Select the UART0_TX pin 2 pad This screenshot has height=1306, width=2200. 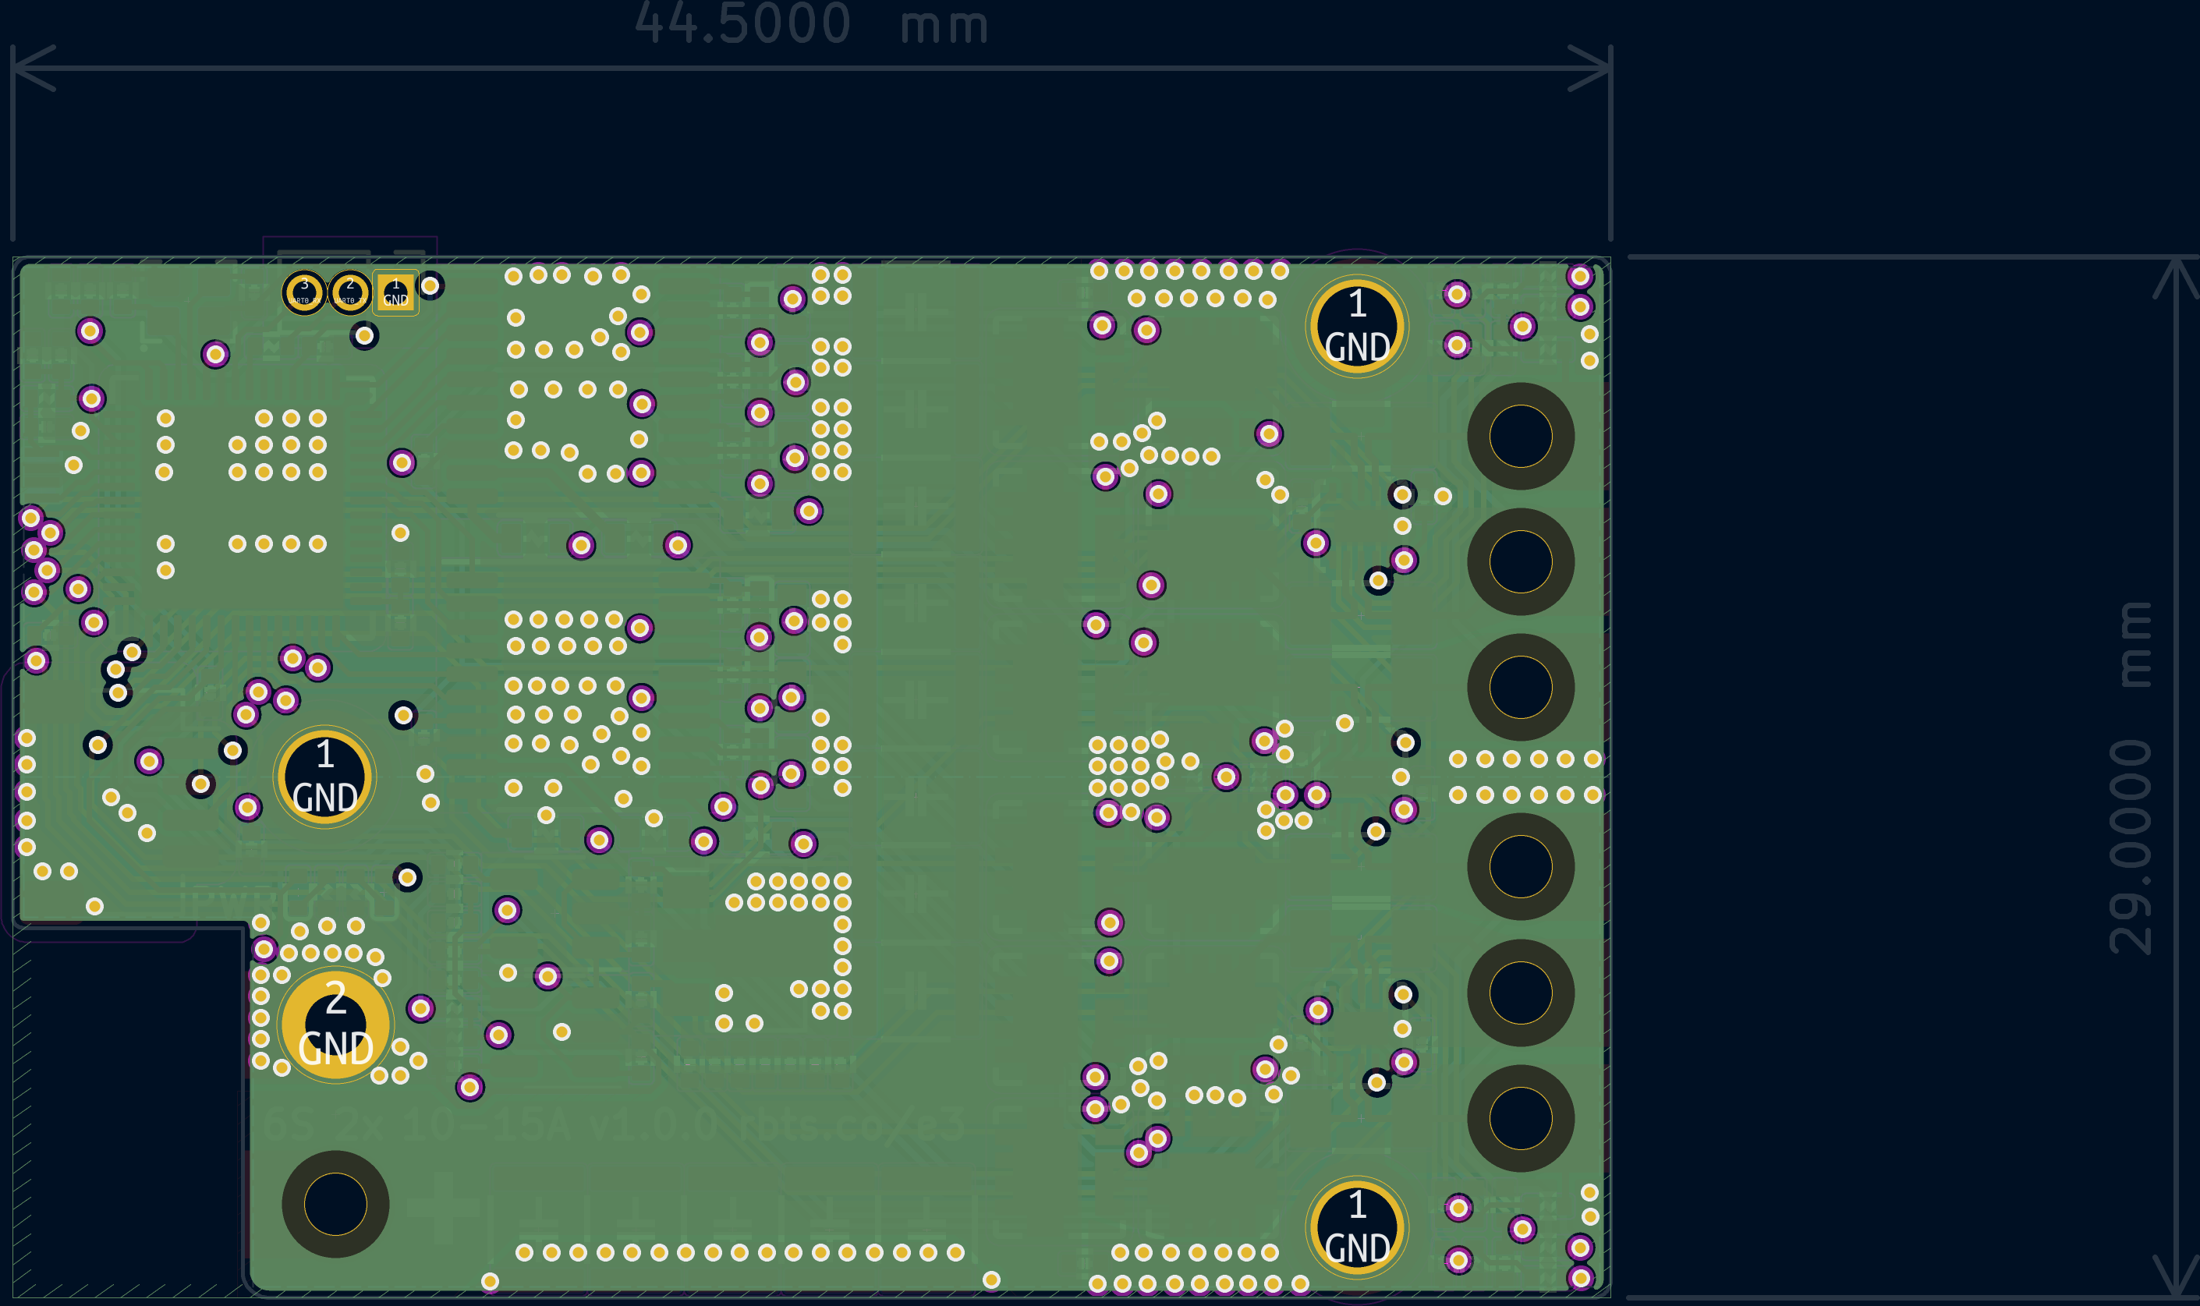(350, 292)
